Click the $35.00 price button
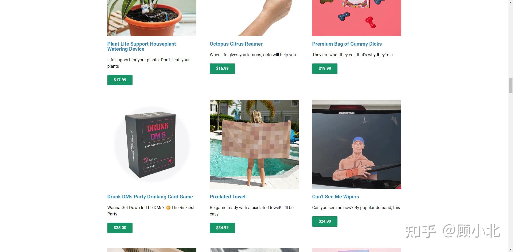Viewport: 513px width, 252px height. 120,228
